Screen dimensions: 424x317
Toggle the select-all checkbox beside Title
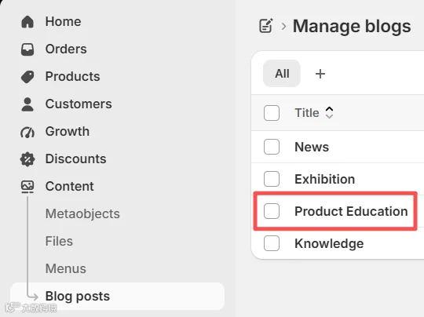point(272,113)
